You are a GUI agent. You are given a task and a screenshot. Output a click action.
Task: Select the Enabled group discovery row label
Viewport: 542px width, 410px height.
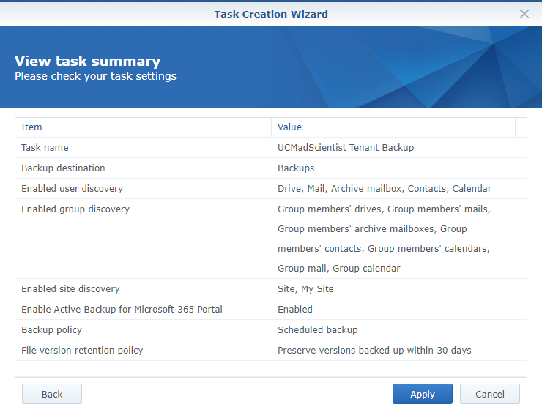[x=75, y=209]
